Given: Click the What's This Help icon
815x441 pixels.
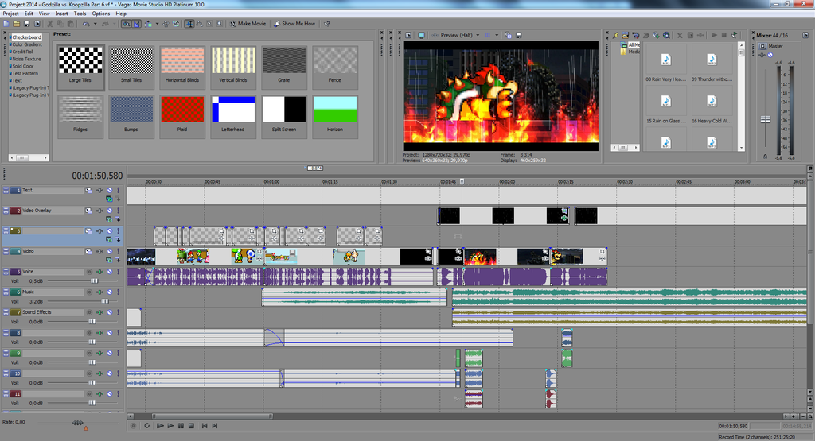Looking at the screenshot, I should point(327,23).
